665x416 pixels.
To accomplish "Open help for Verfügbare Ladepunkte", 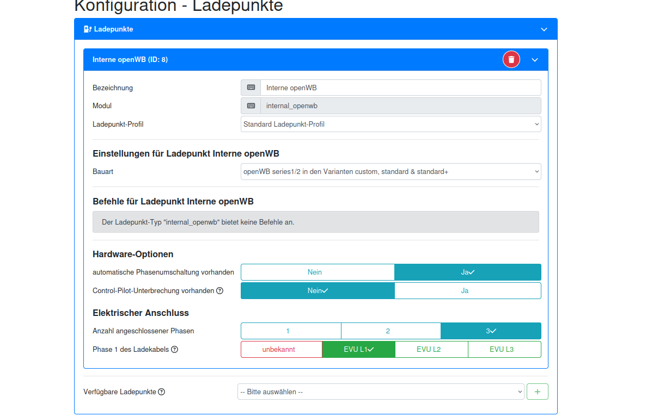I will coord(161,392).
